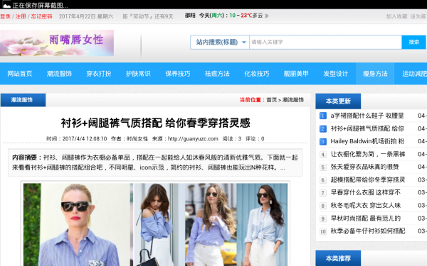Open the 忘记密码 forgot password link
The height and width of the screenshot is (266, 427).
(x=41, y=16)
